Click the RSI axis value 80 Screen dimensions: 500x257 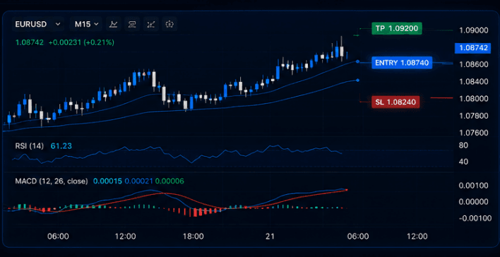point(463,145)
